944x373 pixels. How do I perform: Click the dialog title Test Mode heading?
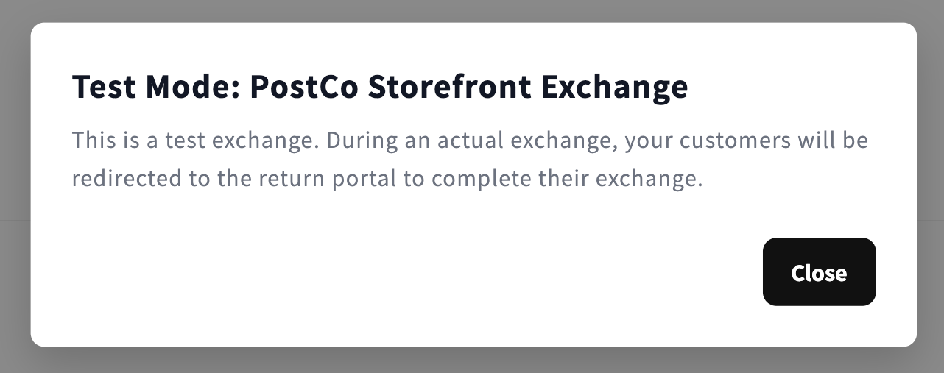click(x=380, y=87)
